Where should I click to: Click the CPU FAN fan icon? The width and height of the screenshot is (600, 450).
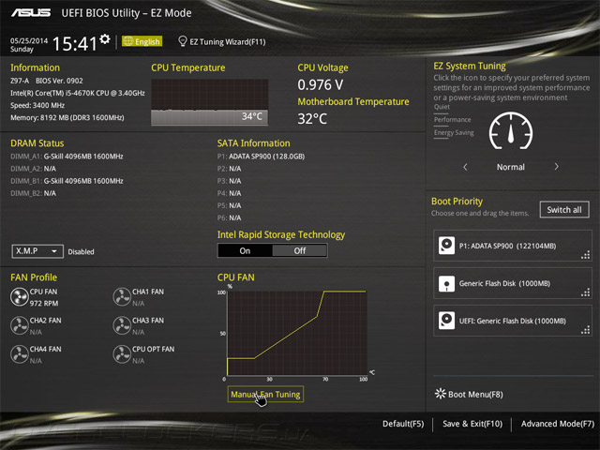point(20,297)
